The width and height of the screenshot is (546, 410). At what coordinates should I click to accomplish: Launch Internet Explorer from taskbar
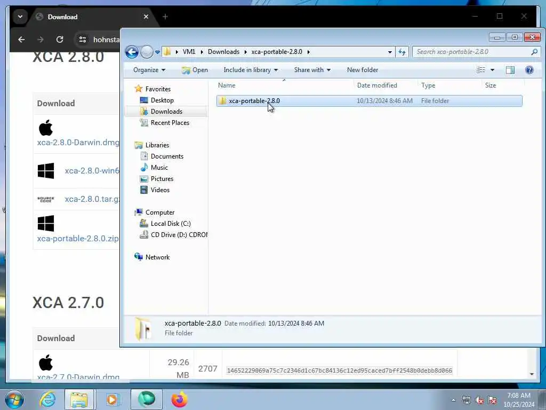coord(47,399)
